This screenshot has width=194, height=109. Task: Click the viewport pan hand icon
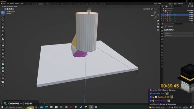158,24
